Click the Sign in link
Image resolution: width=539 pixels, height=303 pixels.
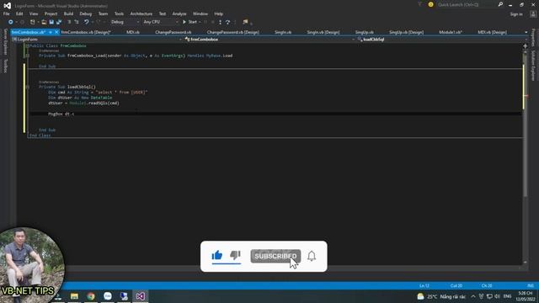(516, 14)
